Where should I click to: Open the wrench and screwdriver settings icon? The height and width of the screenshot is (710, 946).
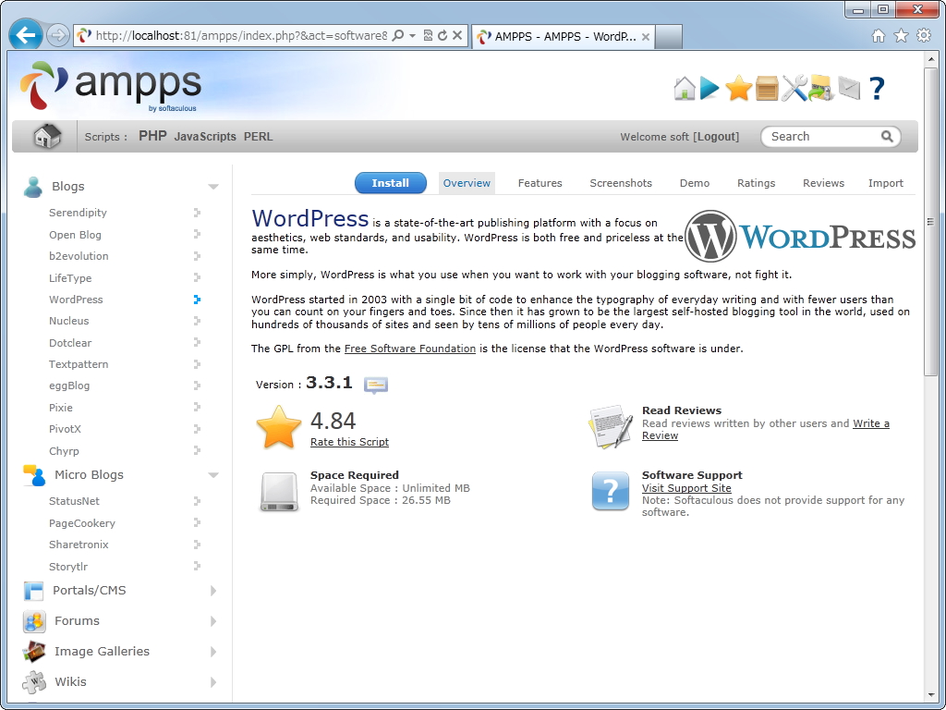click(x=794, y=89)
